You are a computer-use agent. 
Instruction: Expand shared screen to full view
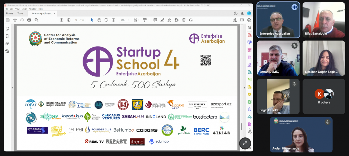pyautogui.click(x=245, y=143)
